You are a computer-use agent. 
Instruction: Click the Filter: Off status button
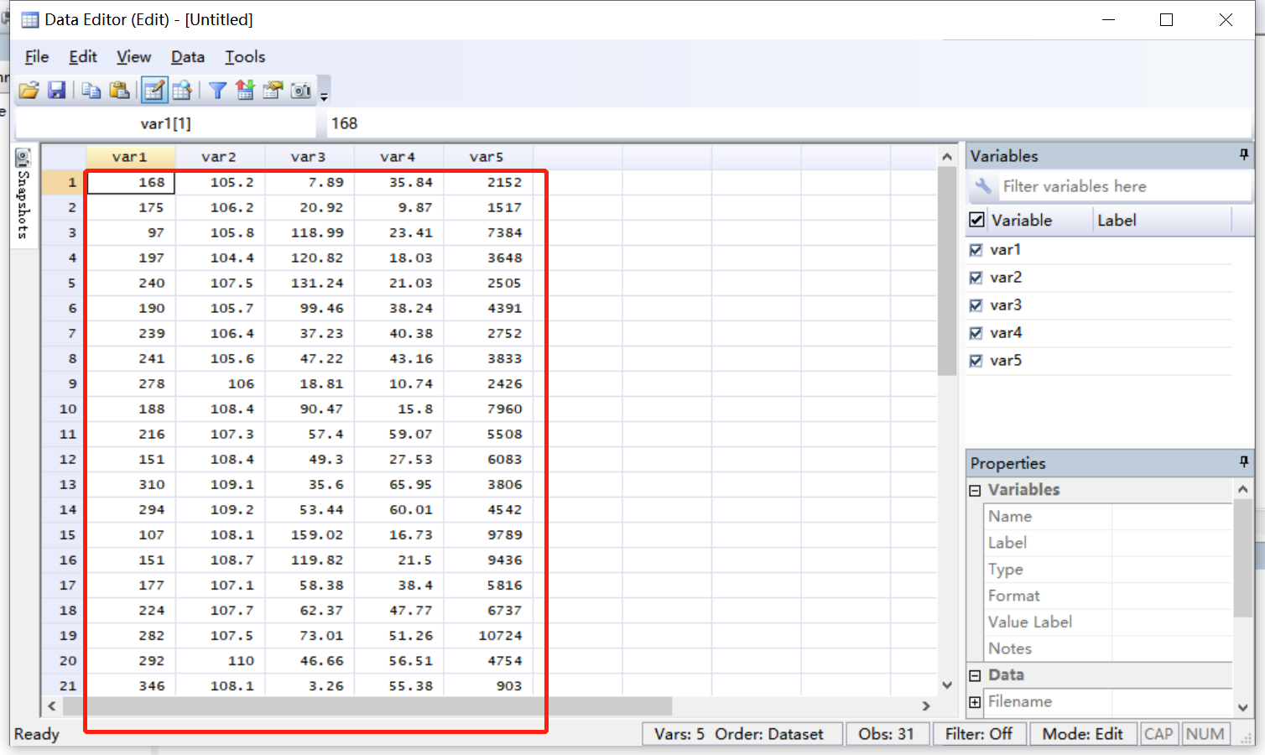(979, 733)
